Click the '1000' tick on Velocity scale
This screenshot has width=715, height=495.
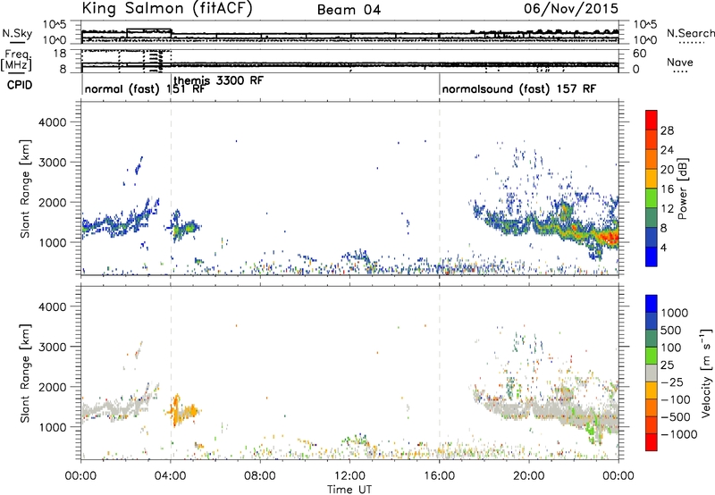point(674,313)
